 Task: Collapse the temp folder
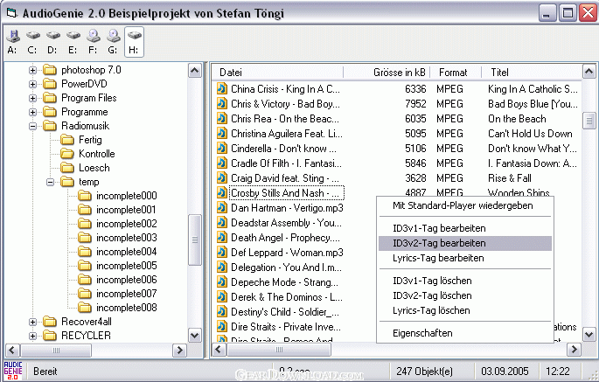(x=50, y=182)
